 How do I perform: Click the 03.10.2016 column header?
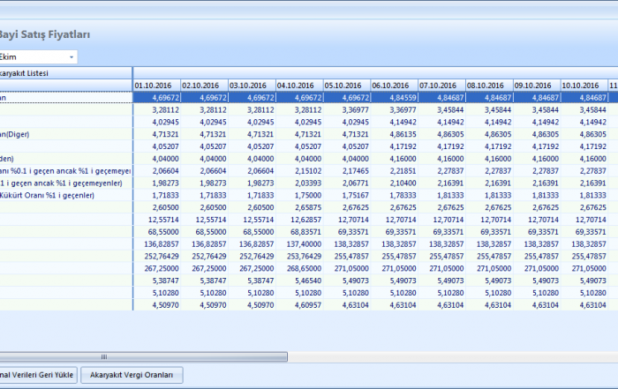(x=251, y=86)
